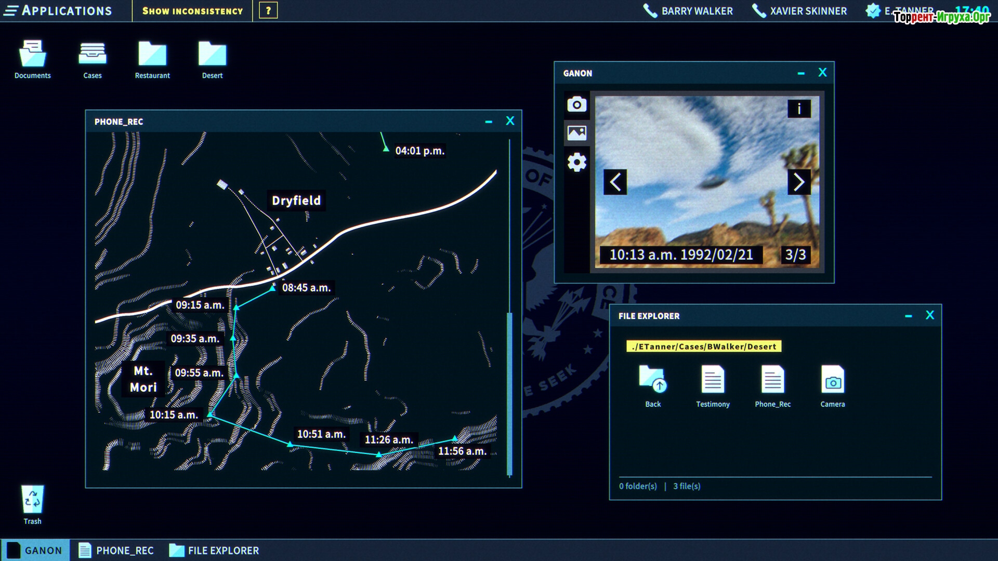The width and height of the screenshot is (998, 561).
Task: Go to previous photo with left arrow
Action: coord(615,182)
